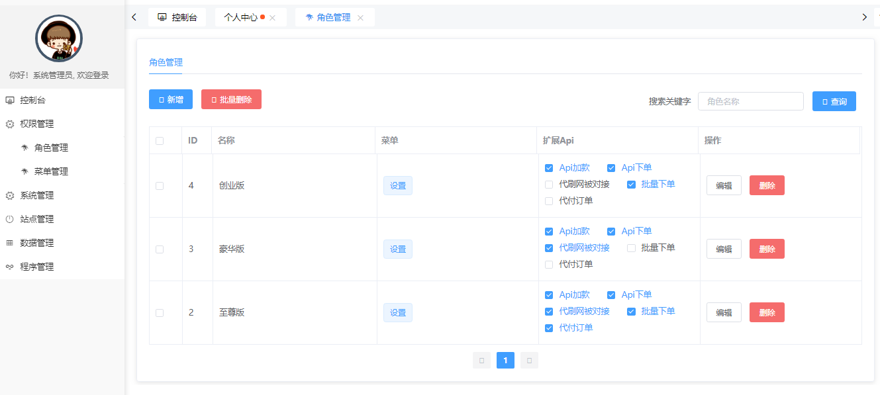The image size is (880, 395).
Task: Disable Api加款 for 豪华版 role
Action: [x=548, y=231]
